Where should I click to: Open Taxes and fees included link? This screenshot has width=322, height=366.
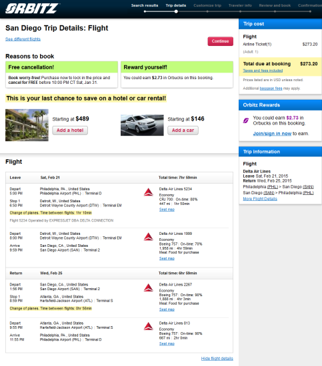[x=263, y=71]
